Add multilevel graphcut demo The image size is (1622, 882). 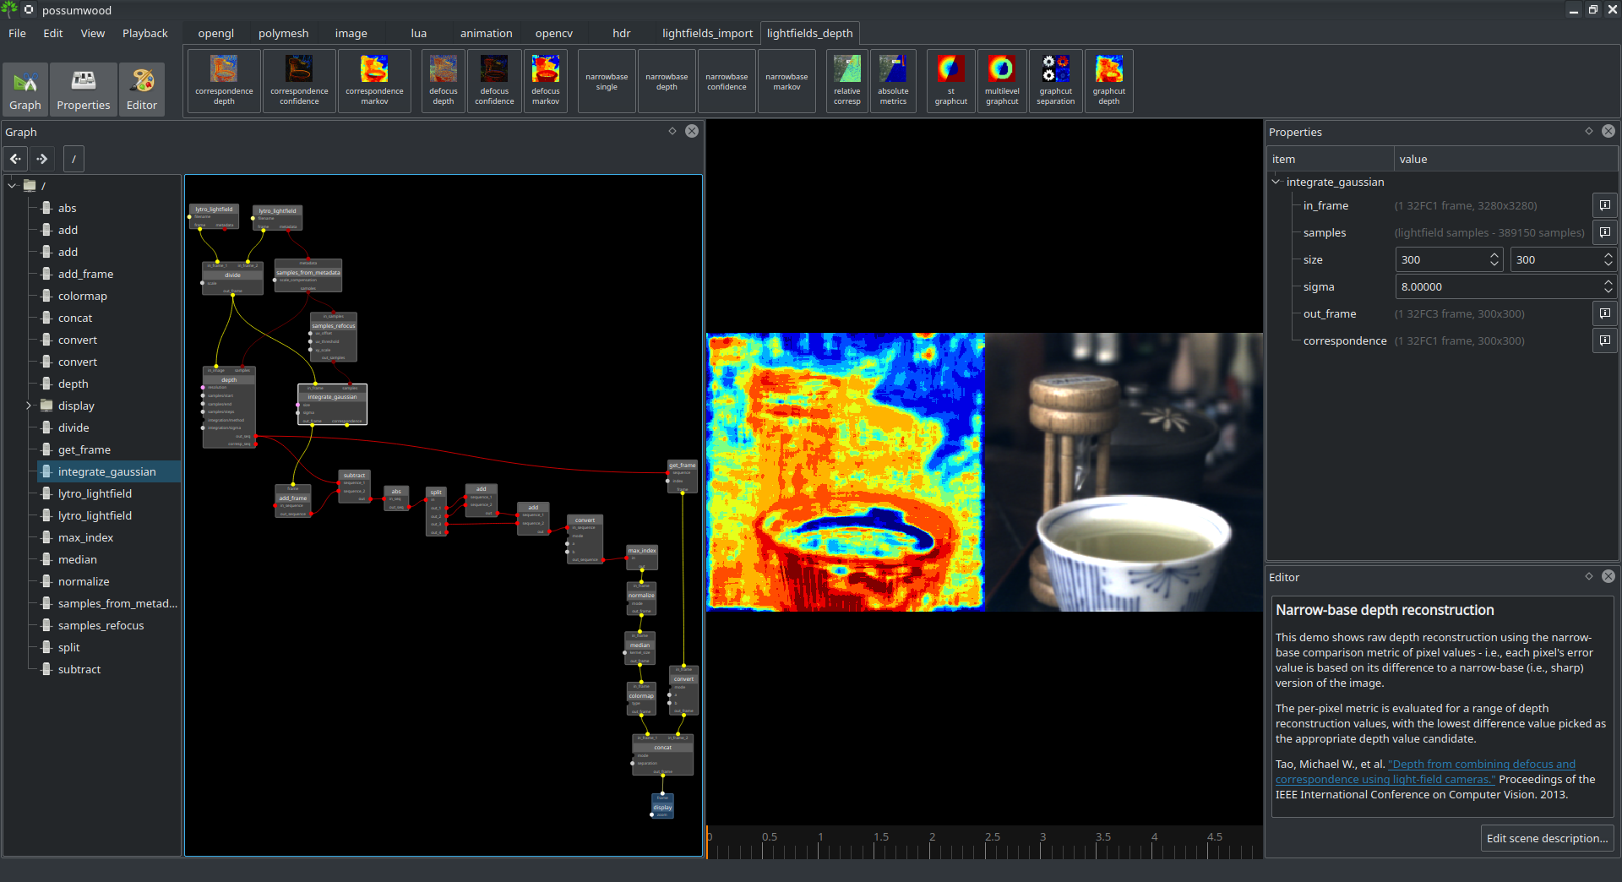[1002, 81]
